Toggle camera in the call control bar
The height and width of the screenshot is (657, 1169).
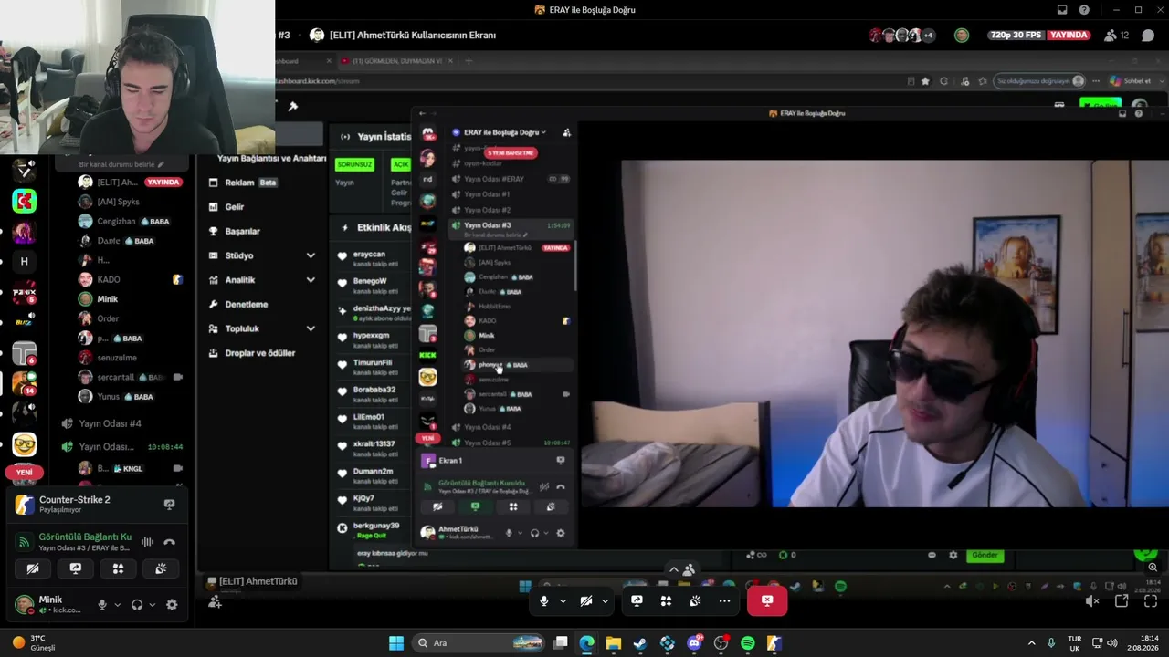(586, 600)
